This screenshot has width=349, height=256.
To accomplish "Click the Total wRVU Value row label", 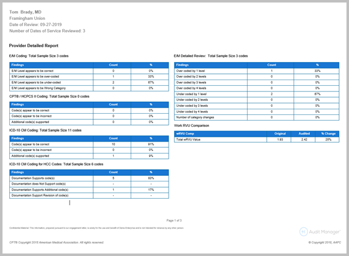I will pos(188,140).
